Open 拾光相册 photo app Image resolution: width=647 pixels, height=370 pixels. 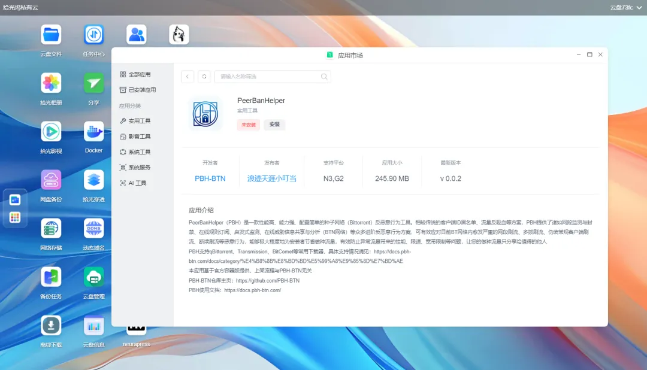(51, 83)
